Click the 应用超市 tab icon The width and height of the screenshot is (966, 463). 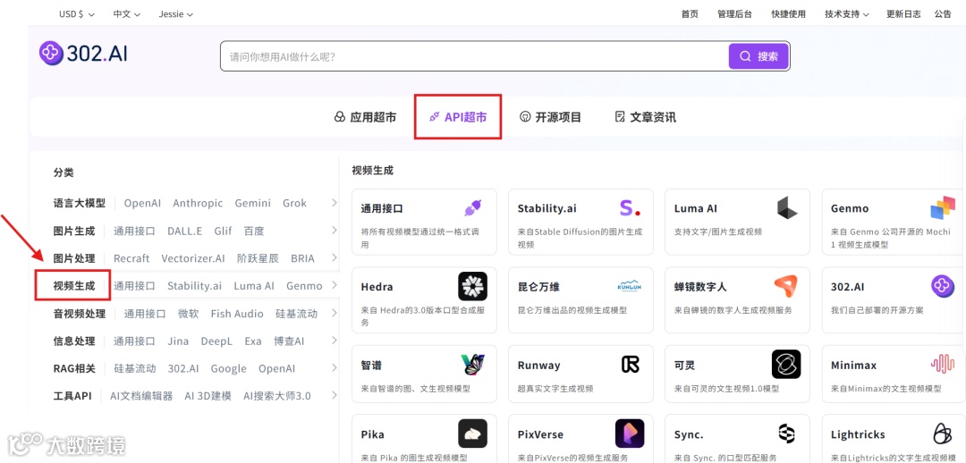coord(340,117)
